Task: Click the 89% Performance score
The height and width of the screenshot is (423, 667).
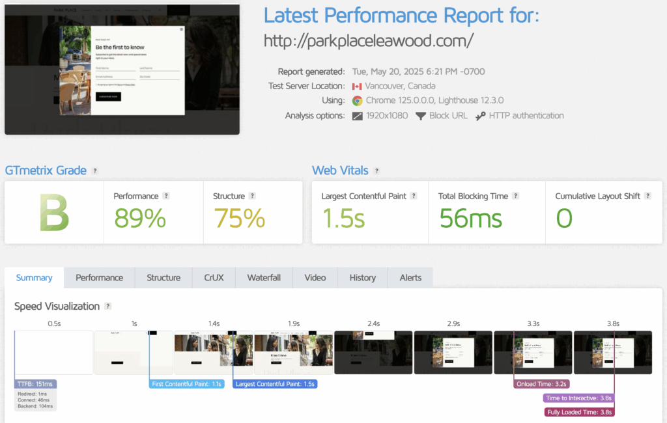Action: tap(140, 218)
